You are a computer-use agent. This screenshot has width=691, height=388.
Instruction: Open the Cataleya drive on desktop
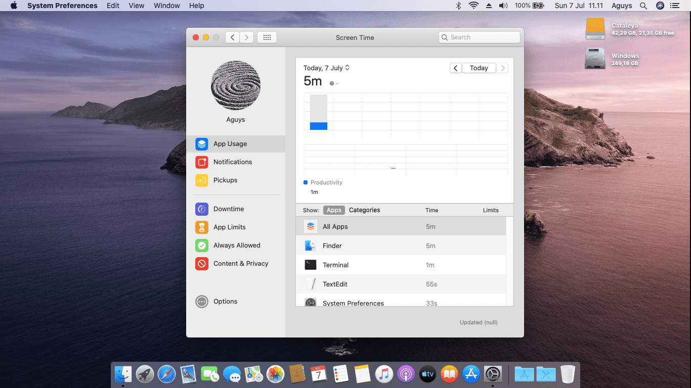[595, 29]
